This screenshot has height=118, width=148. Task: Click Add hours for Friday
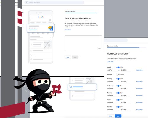139,102
